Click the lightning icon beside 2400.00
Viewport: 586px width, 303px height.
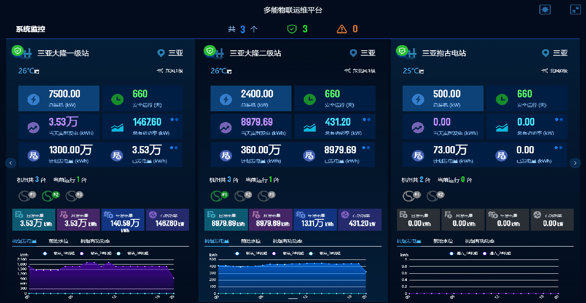click(x=226, y=99)
